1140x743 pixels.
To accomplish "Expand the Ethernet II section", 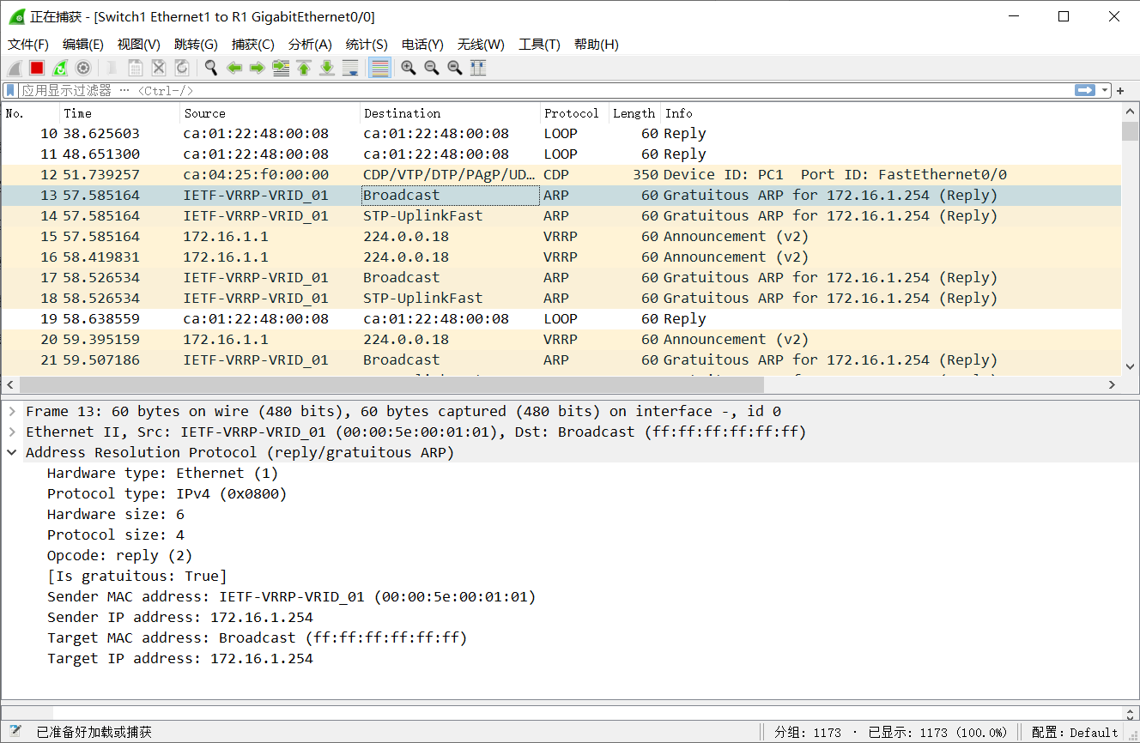I will [x=12, y=432].
